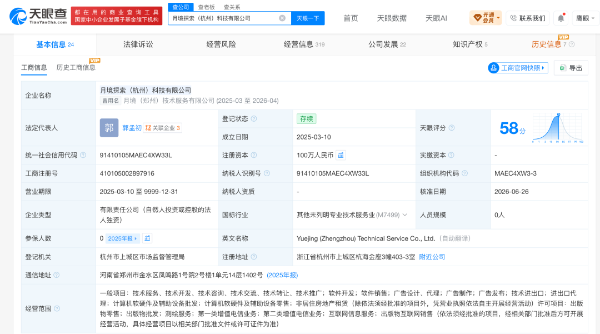Open the 附近公司 link
This screenshot has height=334, width=600.
click(x=432, y=257)
